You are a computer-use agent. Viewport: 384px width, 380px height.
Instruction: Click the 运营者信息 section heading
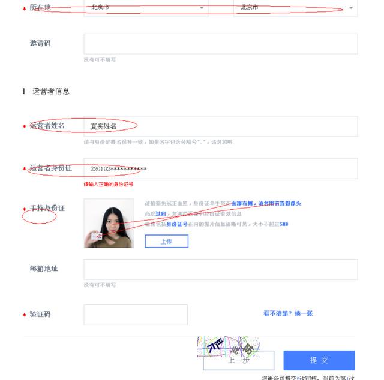(51, 91)
